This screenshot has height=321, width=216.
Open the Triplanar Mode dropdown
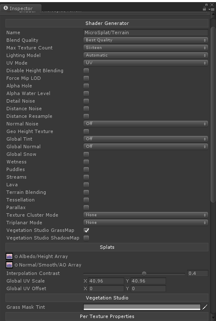tap(146, 223)
